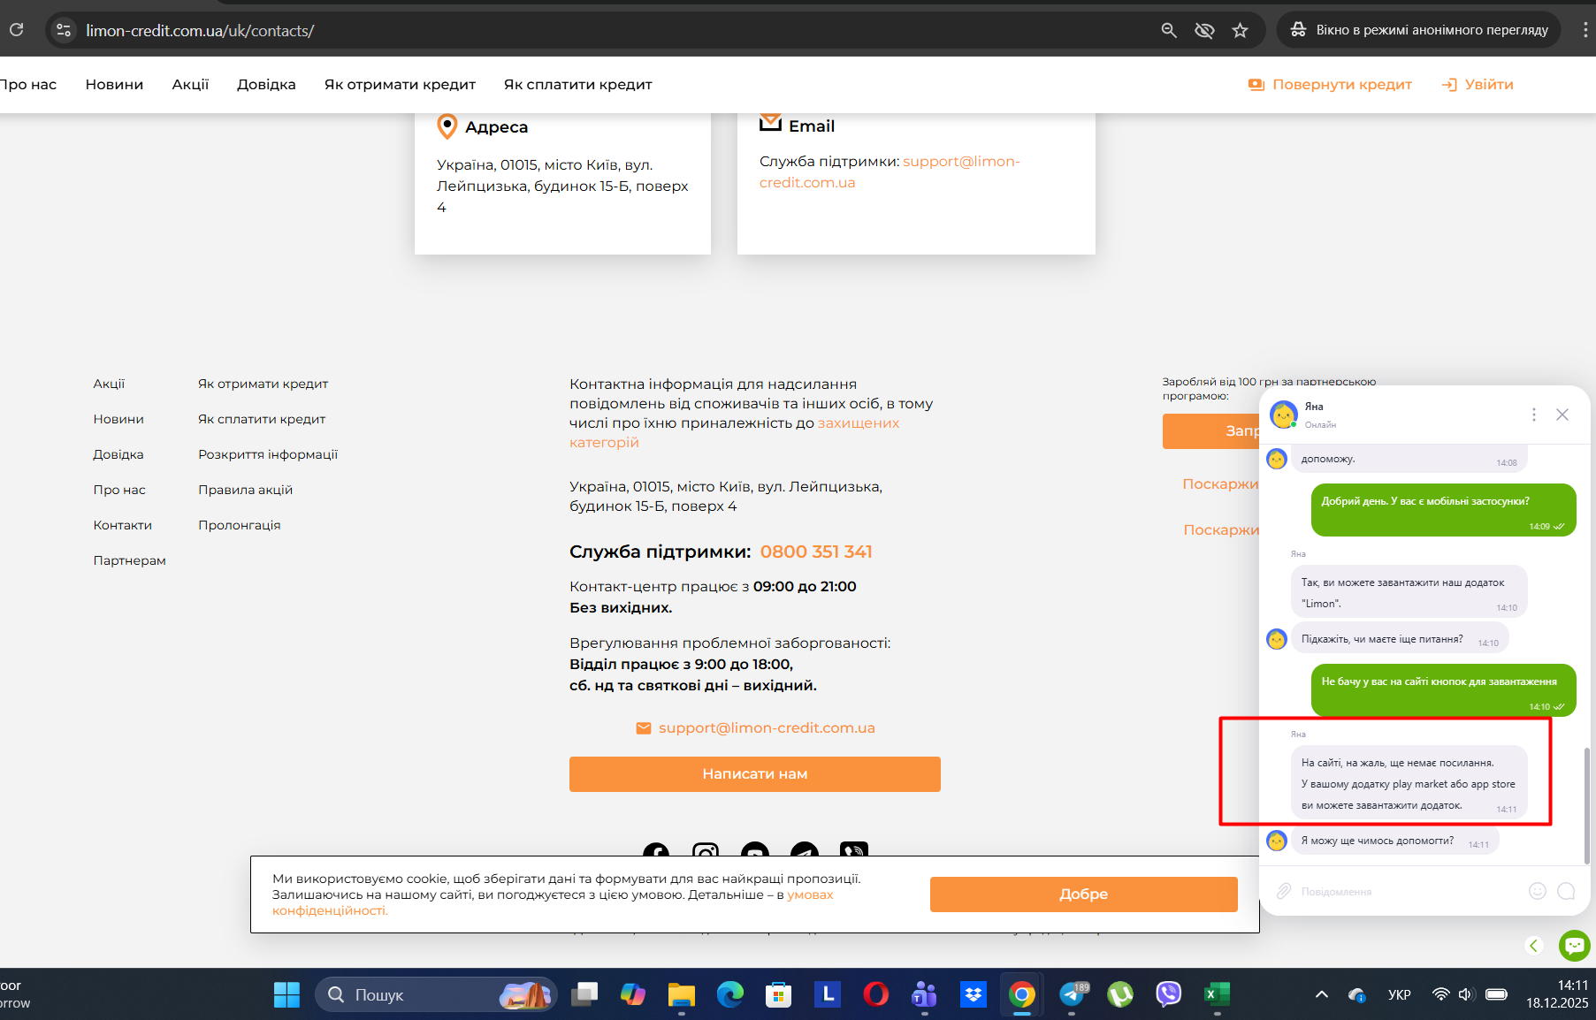Go to Як сплатити кредит in top navigation
The height and width of the screenshot is (1020, 1596).
pyautogui.click(x=577, y=85)
